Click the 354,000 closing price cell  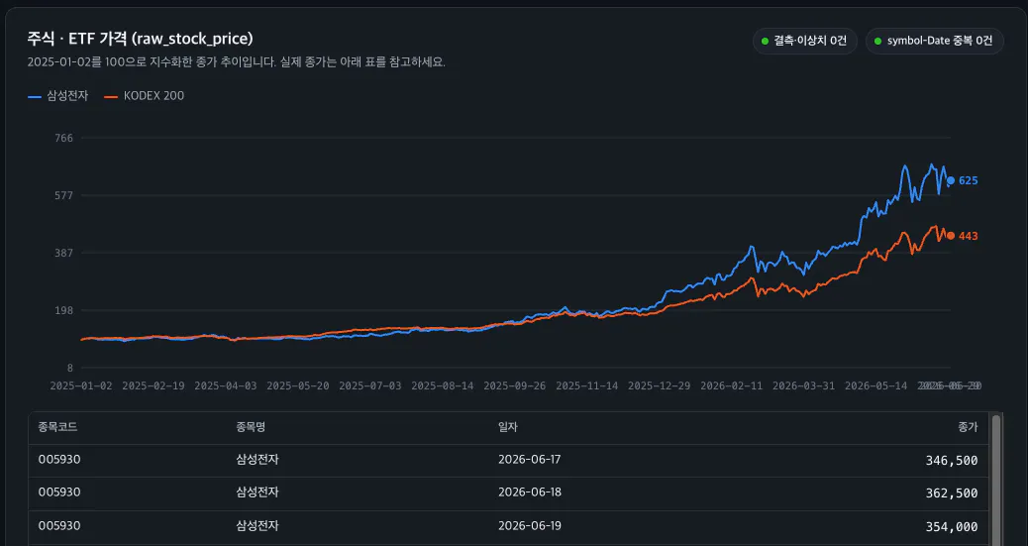pos(952,527)
